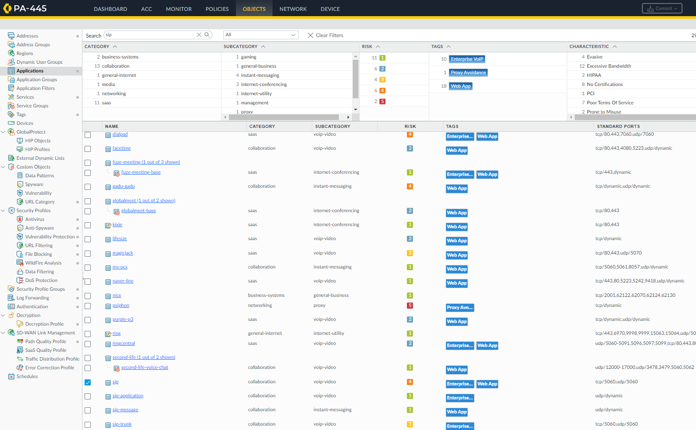The height and width of the screenshot is (430, 696).
Task: Click the Tags icon in sidebar
Action: click(x=11, y=114)
